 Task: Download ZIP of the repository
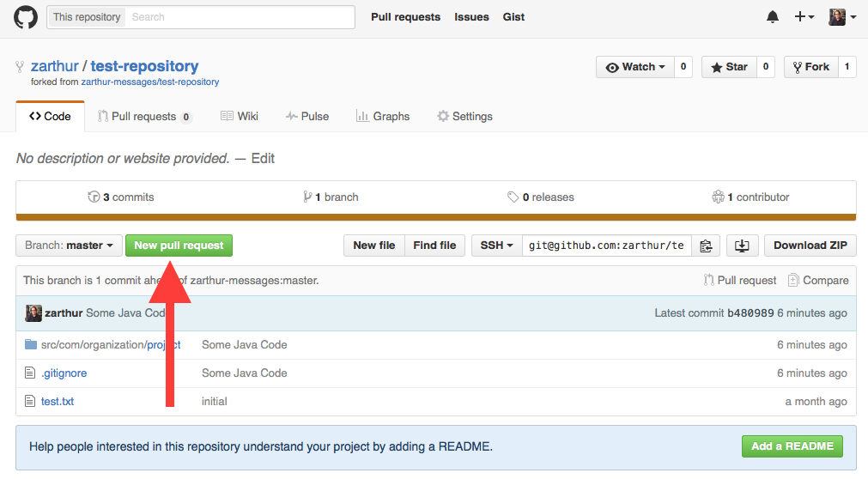pos(810,246)
